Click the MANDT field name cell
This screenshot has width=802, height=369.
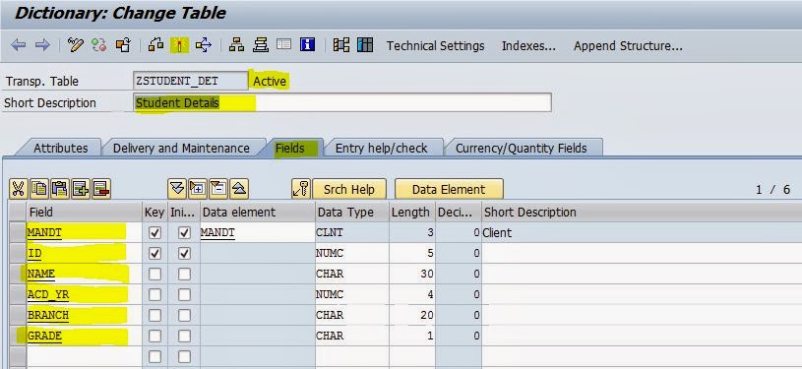(84, 233)
